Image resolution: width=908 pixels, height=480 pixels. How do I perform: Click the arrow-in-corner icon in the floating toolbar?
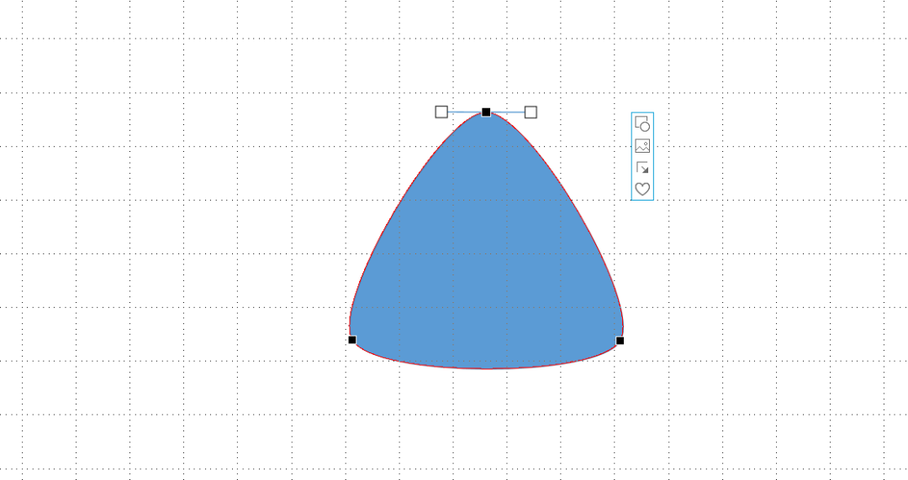pyautogui.click(x=642, y=168)
